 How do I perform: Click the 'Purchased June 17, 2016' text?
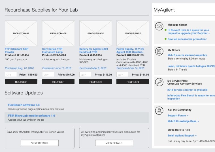coord(57,68)
